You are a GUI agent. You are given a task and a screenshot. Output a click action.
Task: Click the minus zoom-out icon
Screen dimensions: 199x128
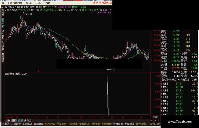click(x=155, y=121)
